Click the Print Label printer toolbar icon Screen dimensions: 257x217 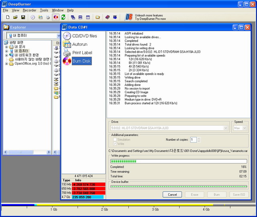click(48, 17)
